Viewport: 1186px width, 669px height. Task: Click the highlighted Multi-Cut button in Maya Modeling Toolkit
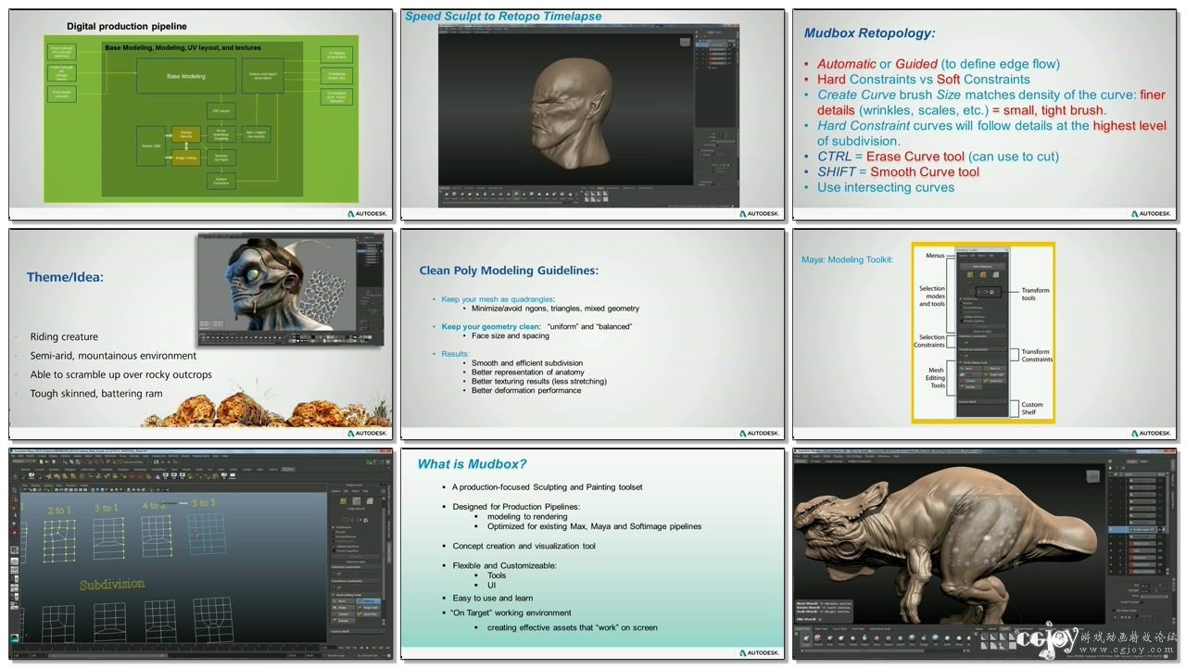coord(368,601)
